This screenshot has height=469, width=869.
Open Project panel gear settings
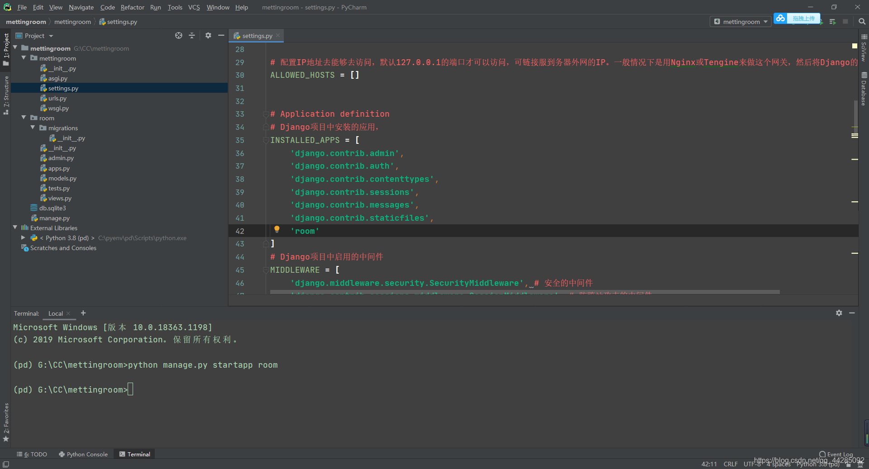208,35
